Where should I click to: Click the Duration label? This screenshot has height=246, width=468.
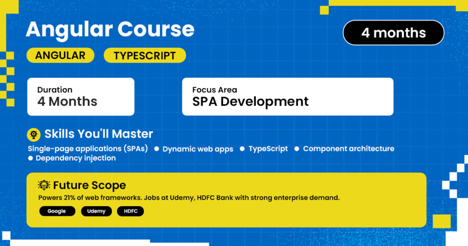[55, 90]
